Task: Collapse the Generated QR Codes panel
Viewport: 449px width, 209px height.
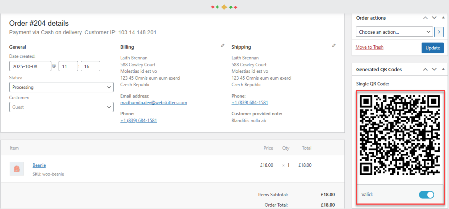Action: [443, 69]
